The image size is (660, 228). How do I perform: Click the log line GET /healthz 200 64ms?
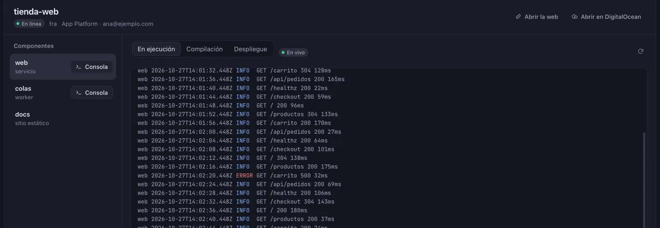pyautogui.click(x=233, y=141)
